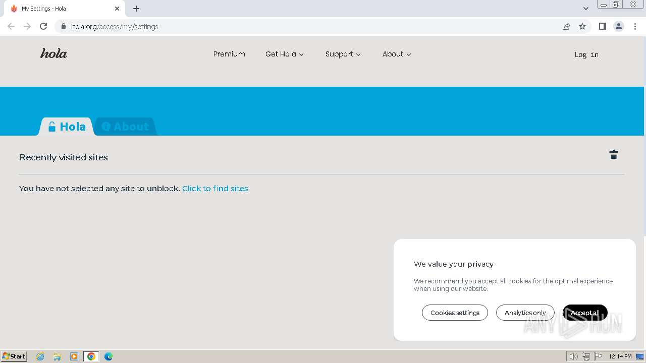The height and width of the screenshot is (363, 646).
Task: Open Chrome profile avatar icon
Action: click(x=619, y=26)
